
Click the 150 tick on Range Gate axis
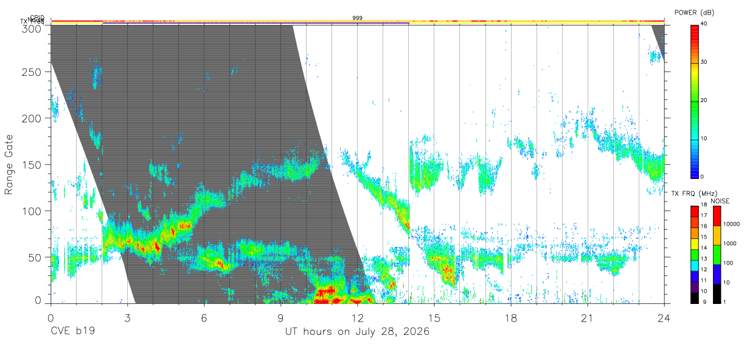click(32, 164)
